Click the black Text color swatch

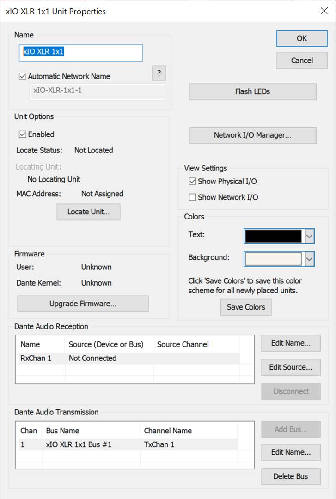(273, 236)
